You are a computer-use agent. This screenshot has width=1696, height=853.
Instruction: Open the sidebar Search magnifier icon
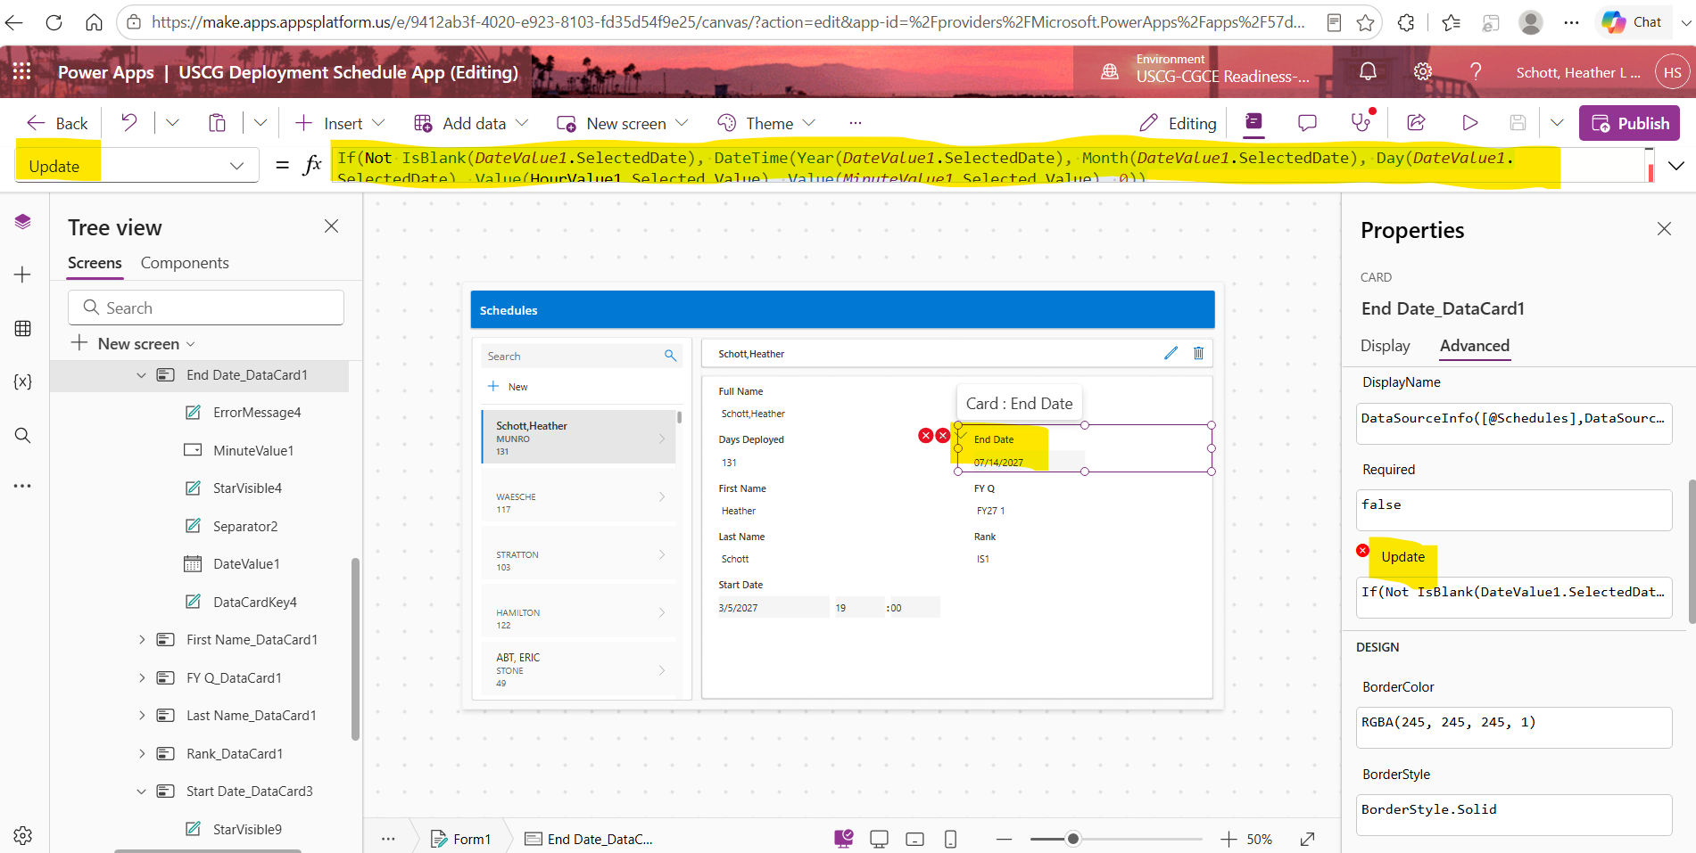[x=23, y=435]
